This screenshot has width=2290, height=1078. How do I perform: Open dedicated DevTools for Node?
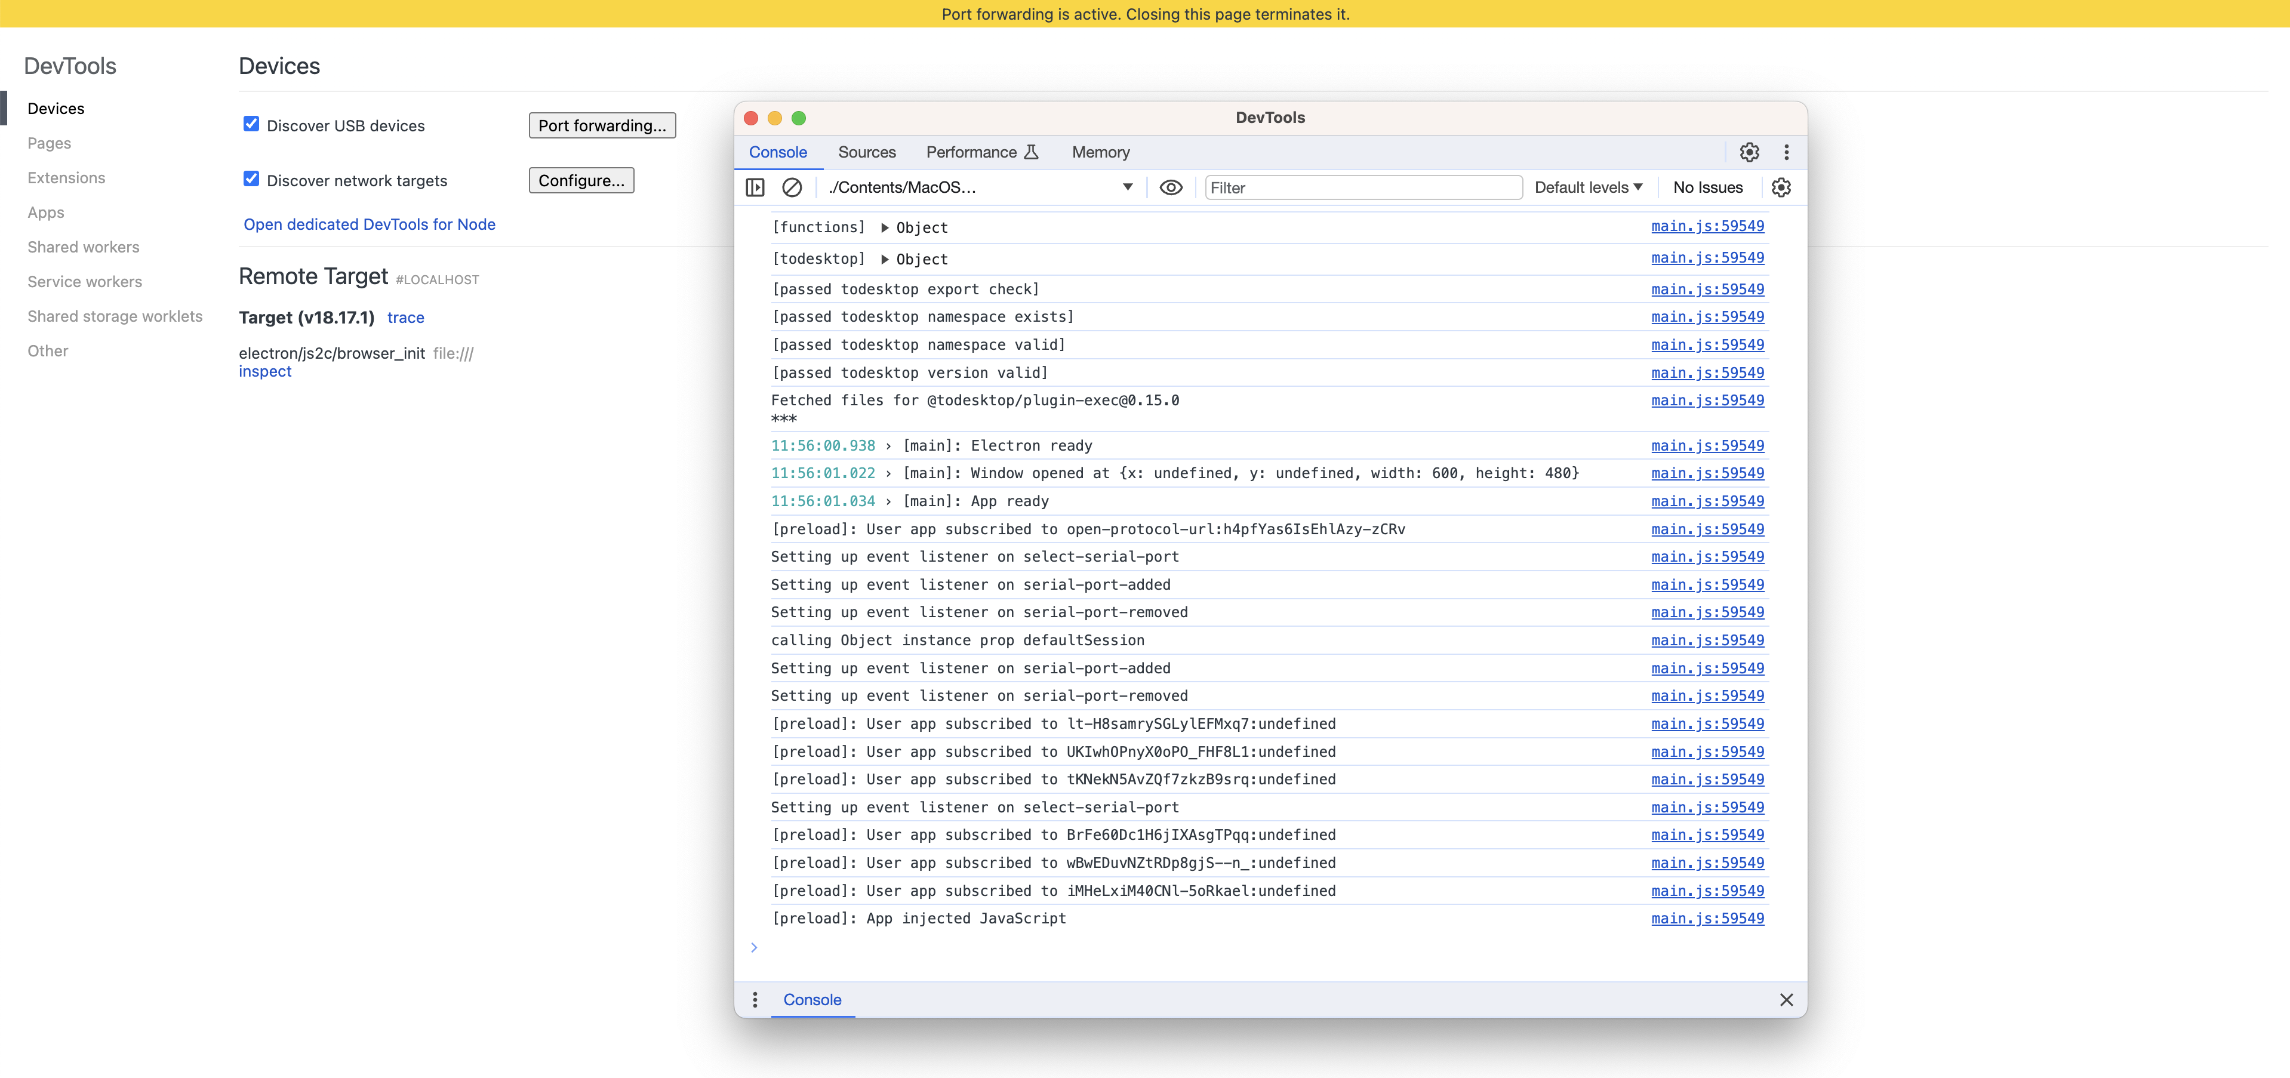(x=370, y=224)
